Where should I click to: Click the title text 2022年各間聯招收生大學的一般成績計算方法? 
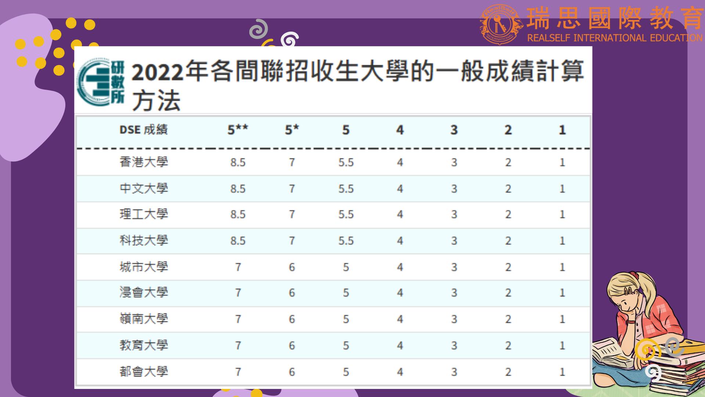pyautogui.click(x=358, y=86)
